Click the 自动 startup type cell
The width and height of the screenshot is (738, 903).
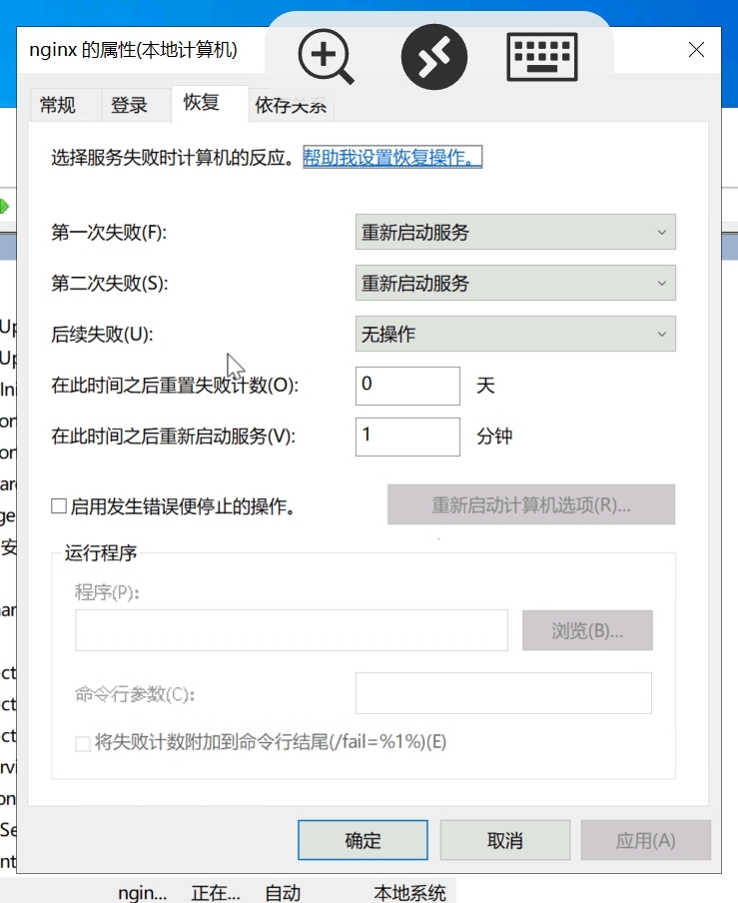[283, 893]
